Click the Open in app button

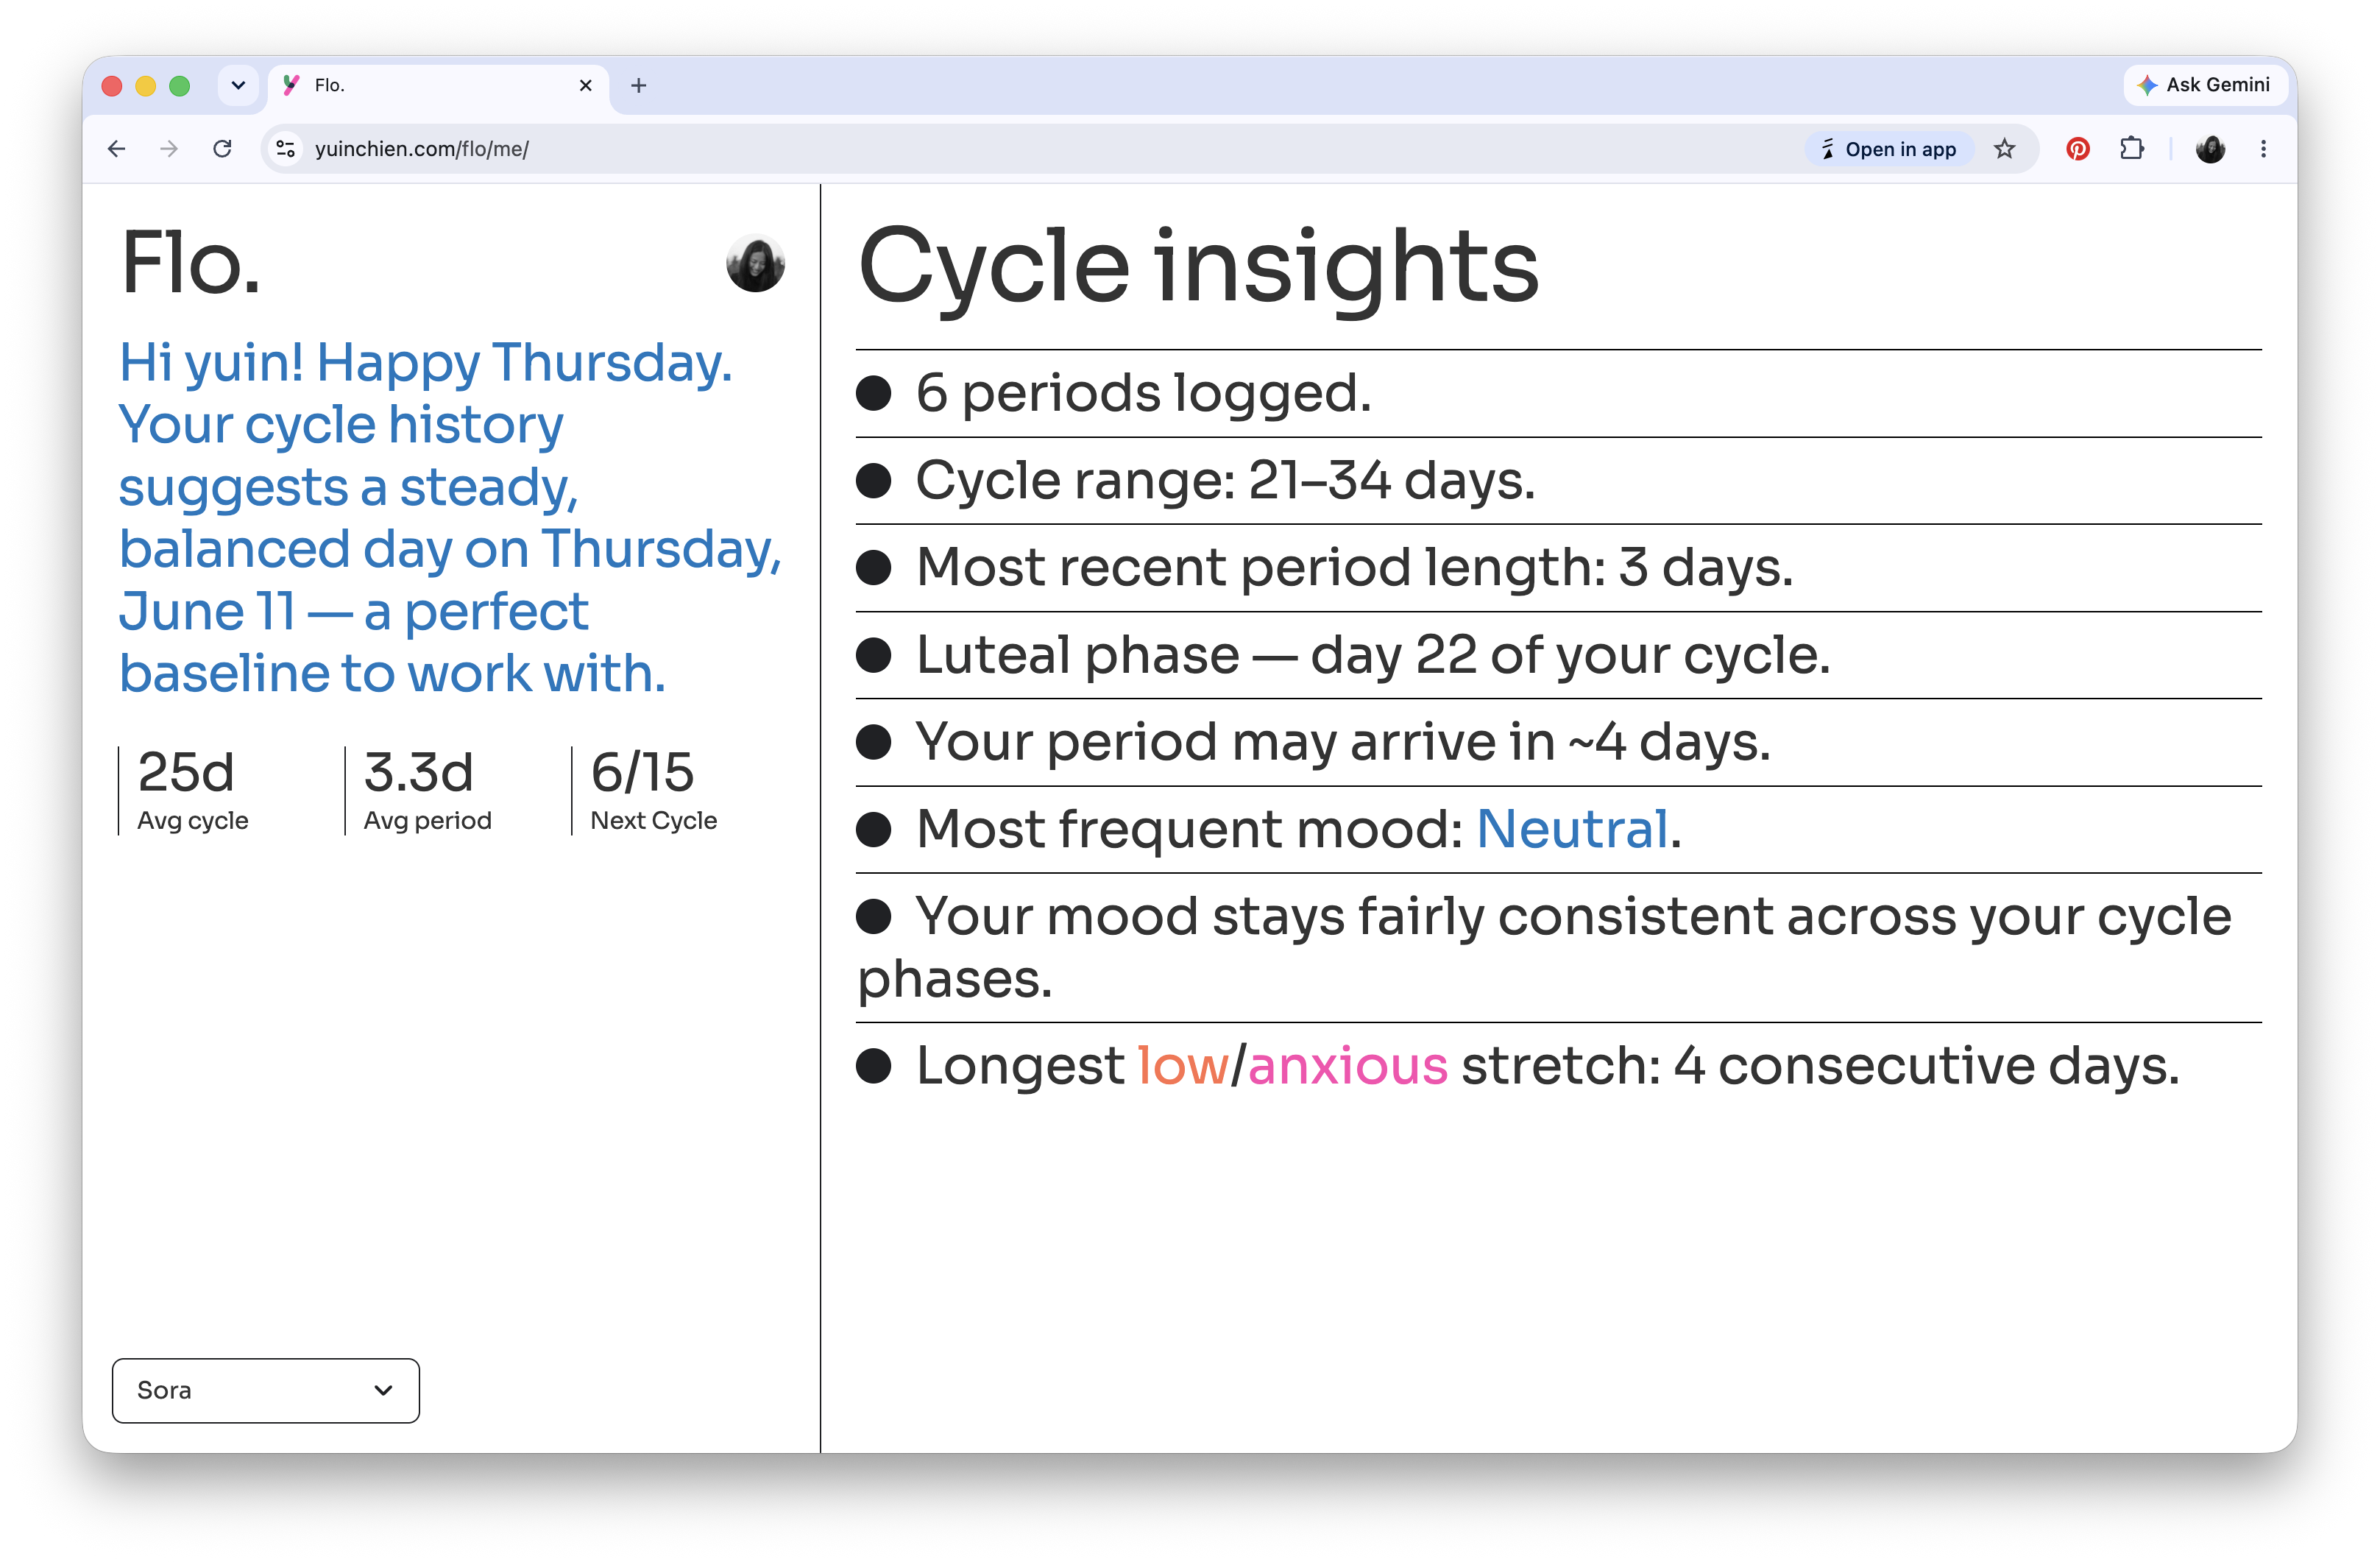1889,149
